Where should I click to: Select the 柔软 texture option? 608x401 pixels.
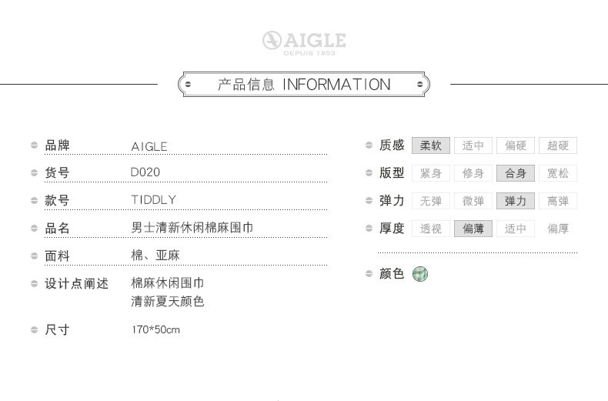coord(431,145)
